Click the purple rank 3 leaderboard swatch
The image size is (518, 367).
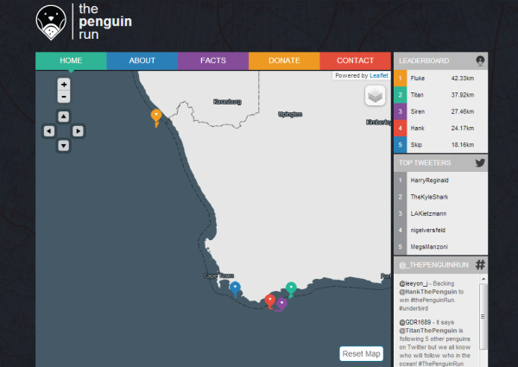(x=400, y=111)
